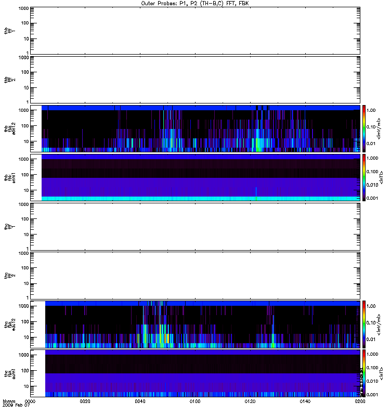Click the 0040 time axis label

click(140, 401)
